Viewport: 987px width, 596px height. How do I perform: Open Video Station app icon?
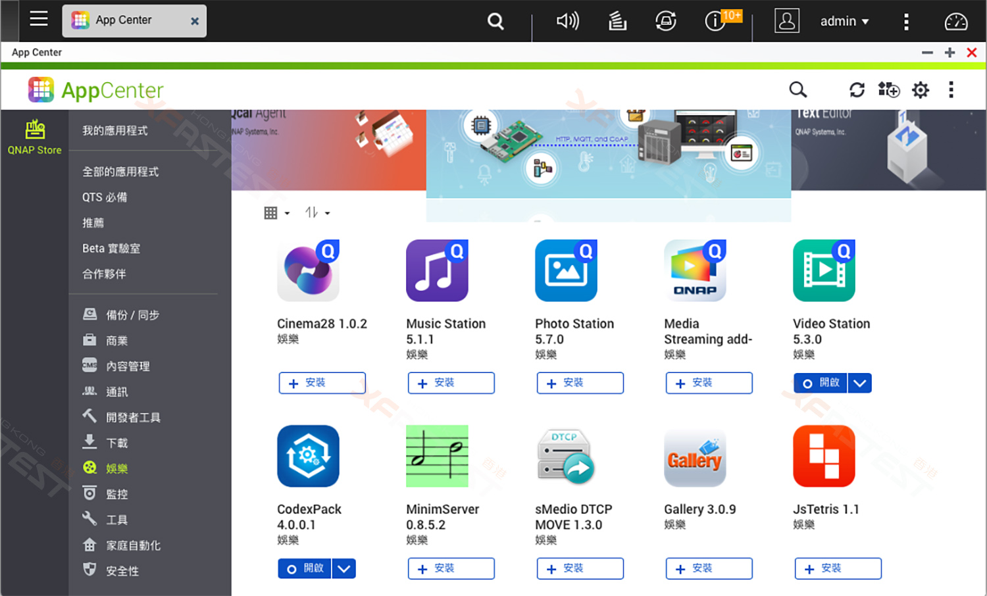(824, 270)
